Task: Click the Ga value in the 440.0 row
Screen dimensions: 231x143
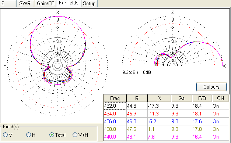Action: pyautogui.click(x=182, y=137)
